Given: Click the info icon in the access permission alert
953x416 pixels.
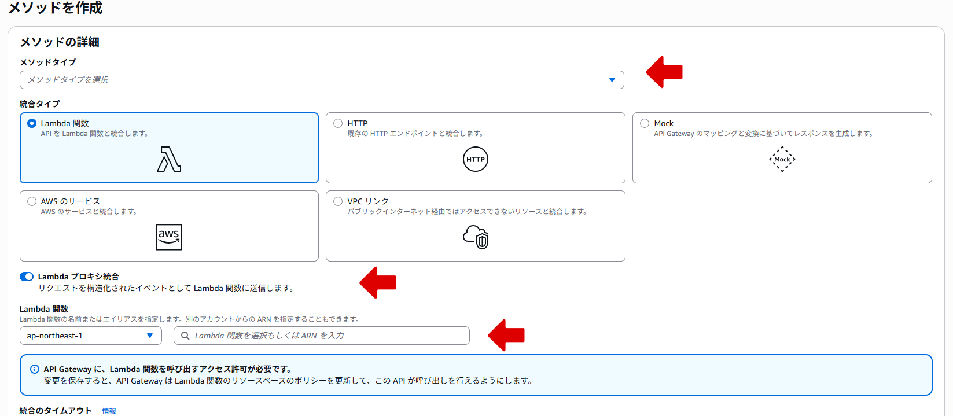Looking at the screenshot, I should pyautogui.click(x=35, y=369).
